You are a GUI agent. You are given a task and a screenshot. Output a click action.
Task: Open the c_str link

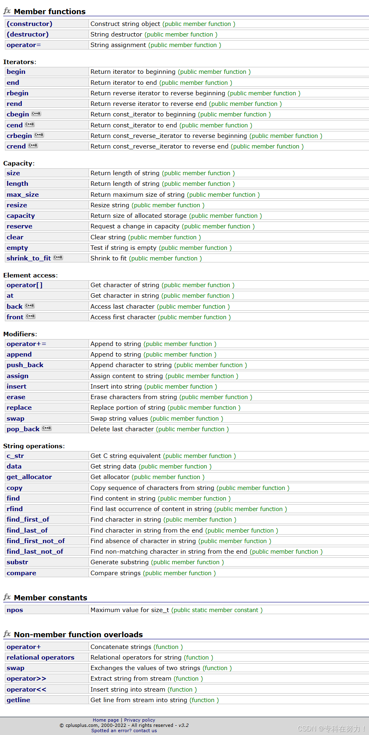click(x=15, y=456)
